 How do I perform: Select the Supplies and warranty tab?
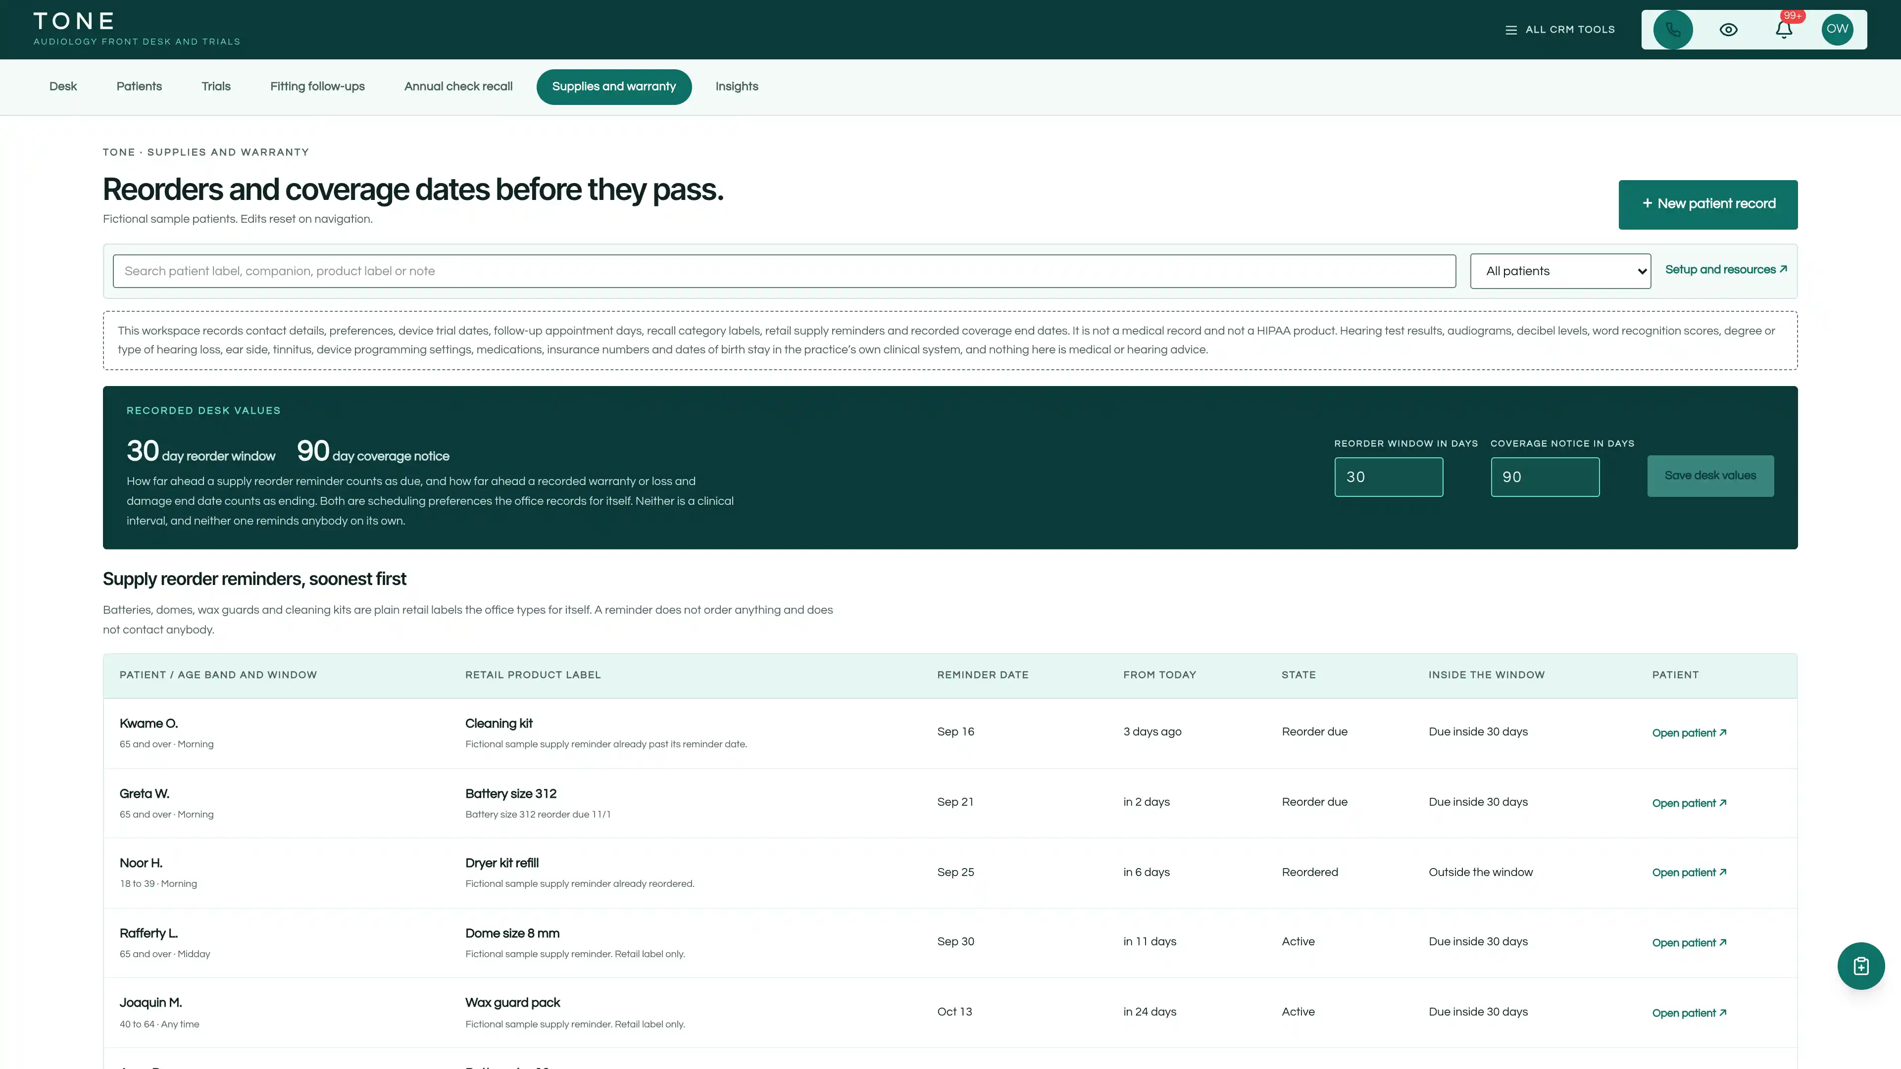(x=614, y=86)
